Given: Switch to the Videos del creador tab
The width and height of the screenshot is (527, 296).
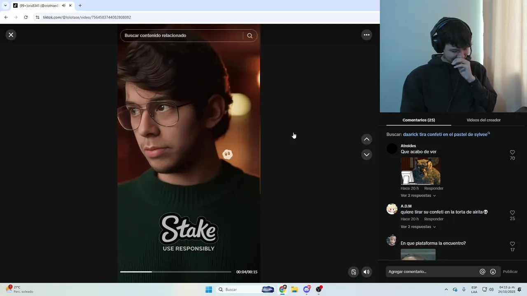Looking at the screenshot, I should [483, 120].
